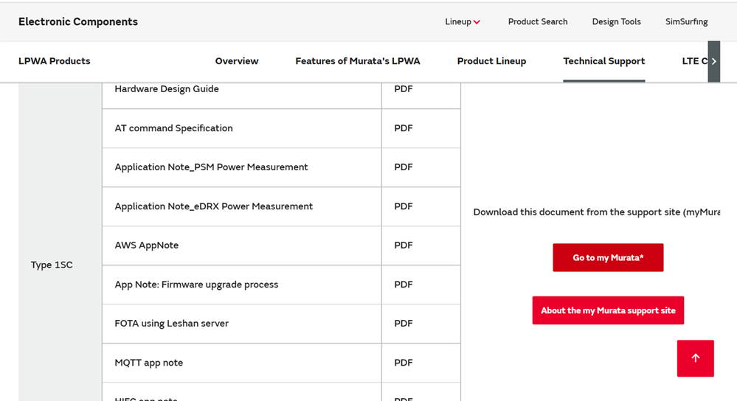Open the partially visible LTE tab

(x=694, y=61)
